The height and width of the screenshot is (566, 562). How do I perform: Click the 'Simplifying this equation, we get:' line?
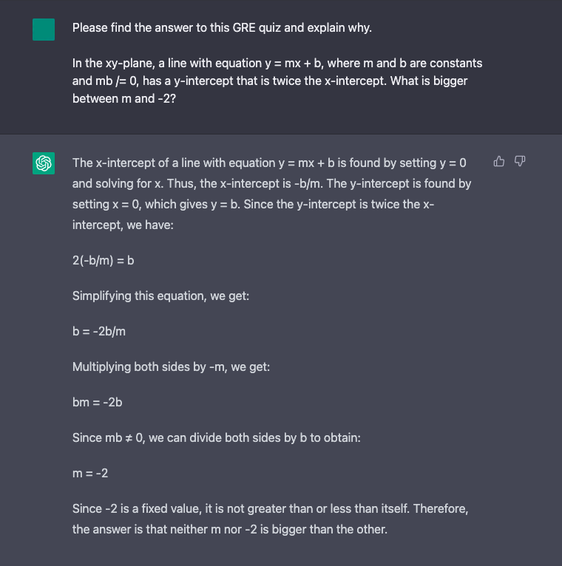tap(160, 296)
